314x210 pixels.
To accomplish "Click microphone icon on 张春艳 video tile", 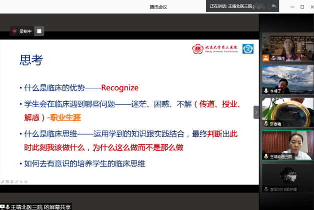I will pyautogui.click(x=266, y=124).
